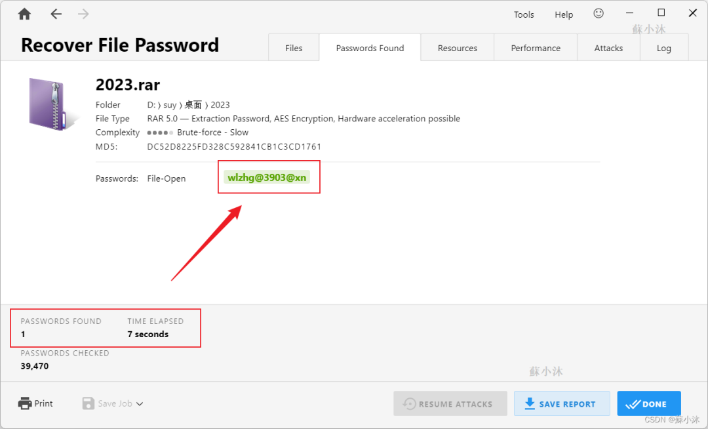Screen dimensions: 708x429
Task: Click the Save Job floppy disk icon
Action: coord(88,403)
